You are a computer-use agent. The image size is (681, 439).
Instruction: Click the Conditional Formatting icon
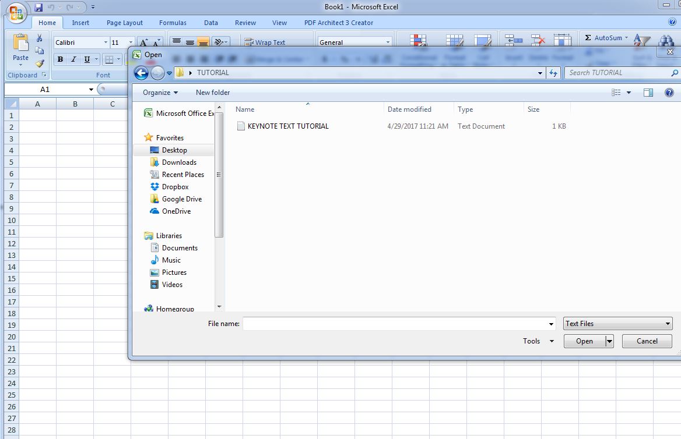(x=418, y=40)
